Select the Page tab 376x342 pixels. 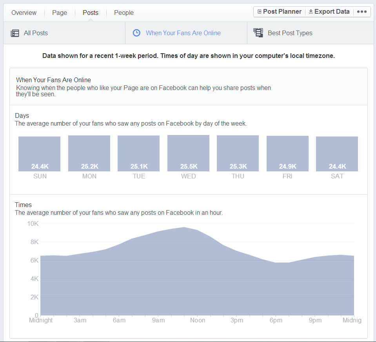[x=59, y=13]
